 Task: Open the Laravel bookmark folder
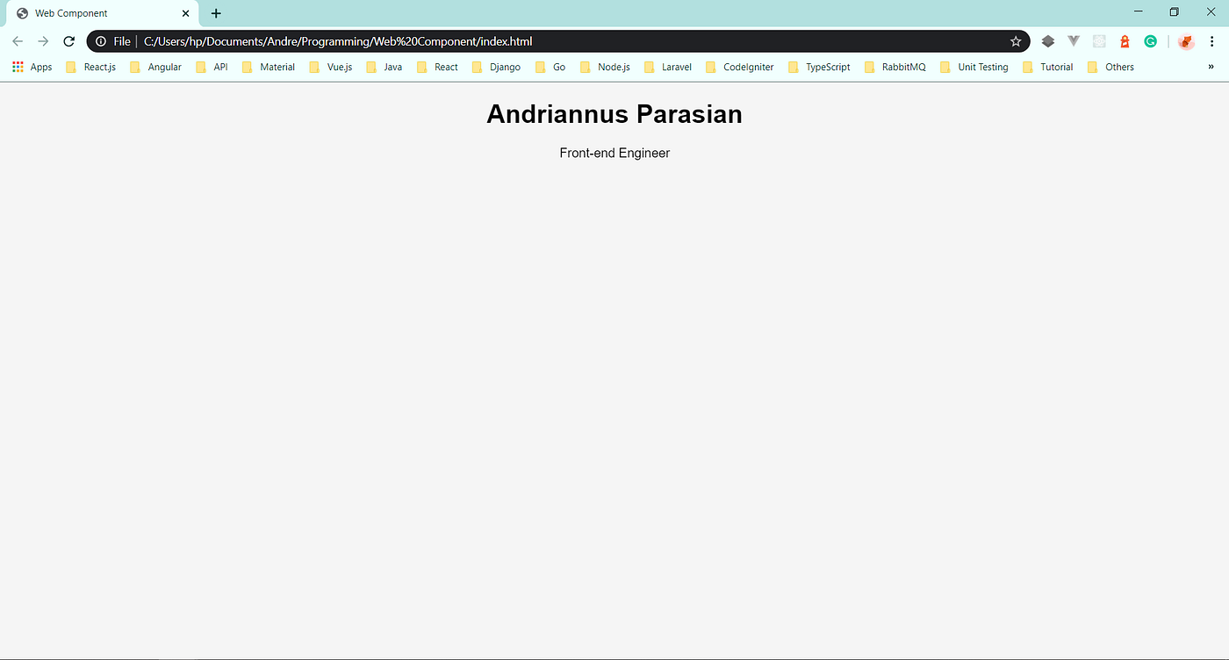[667, 67]
